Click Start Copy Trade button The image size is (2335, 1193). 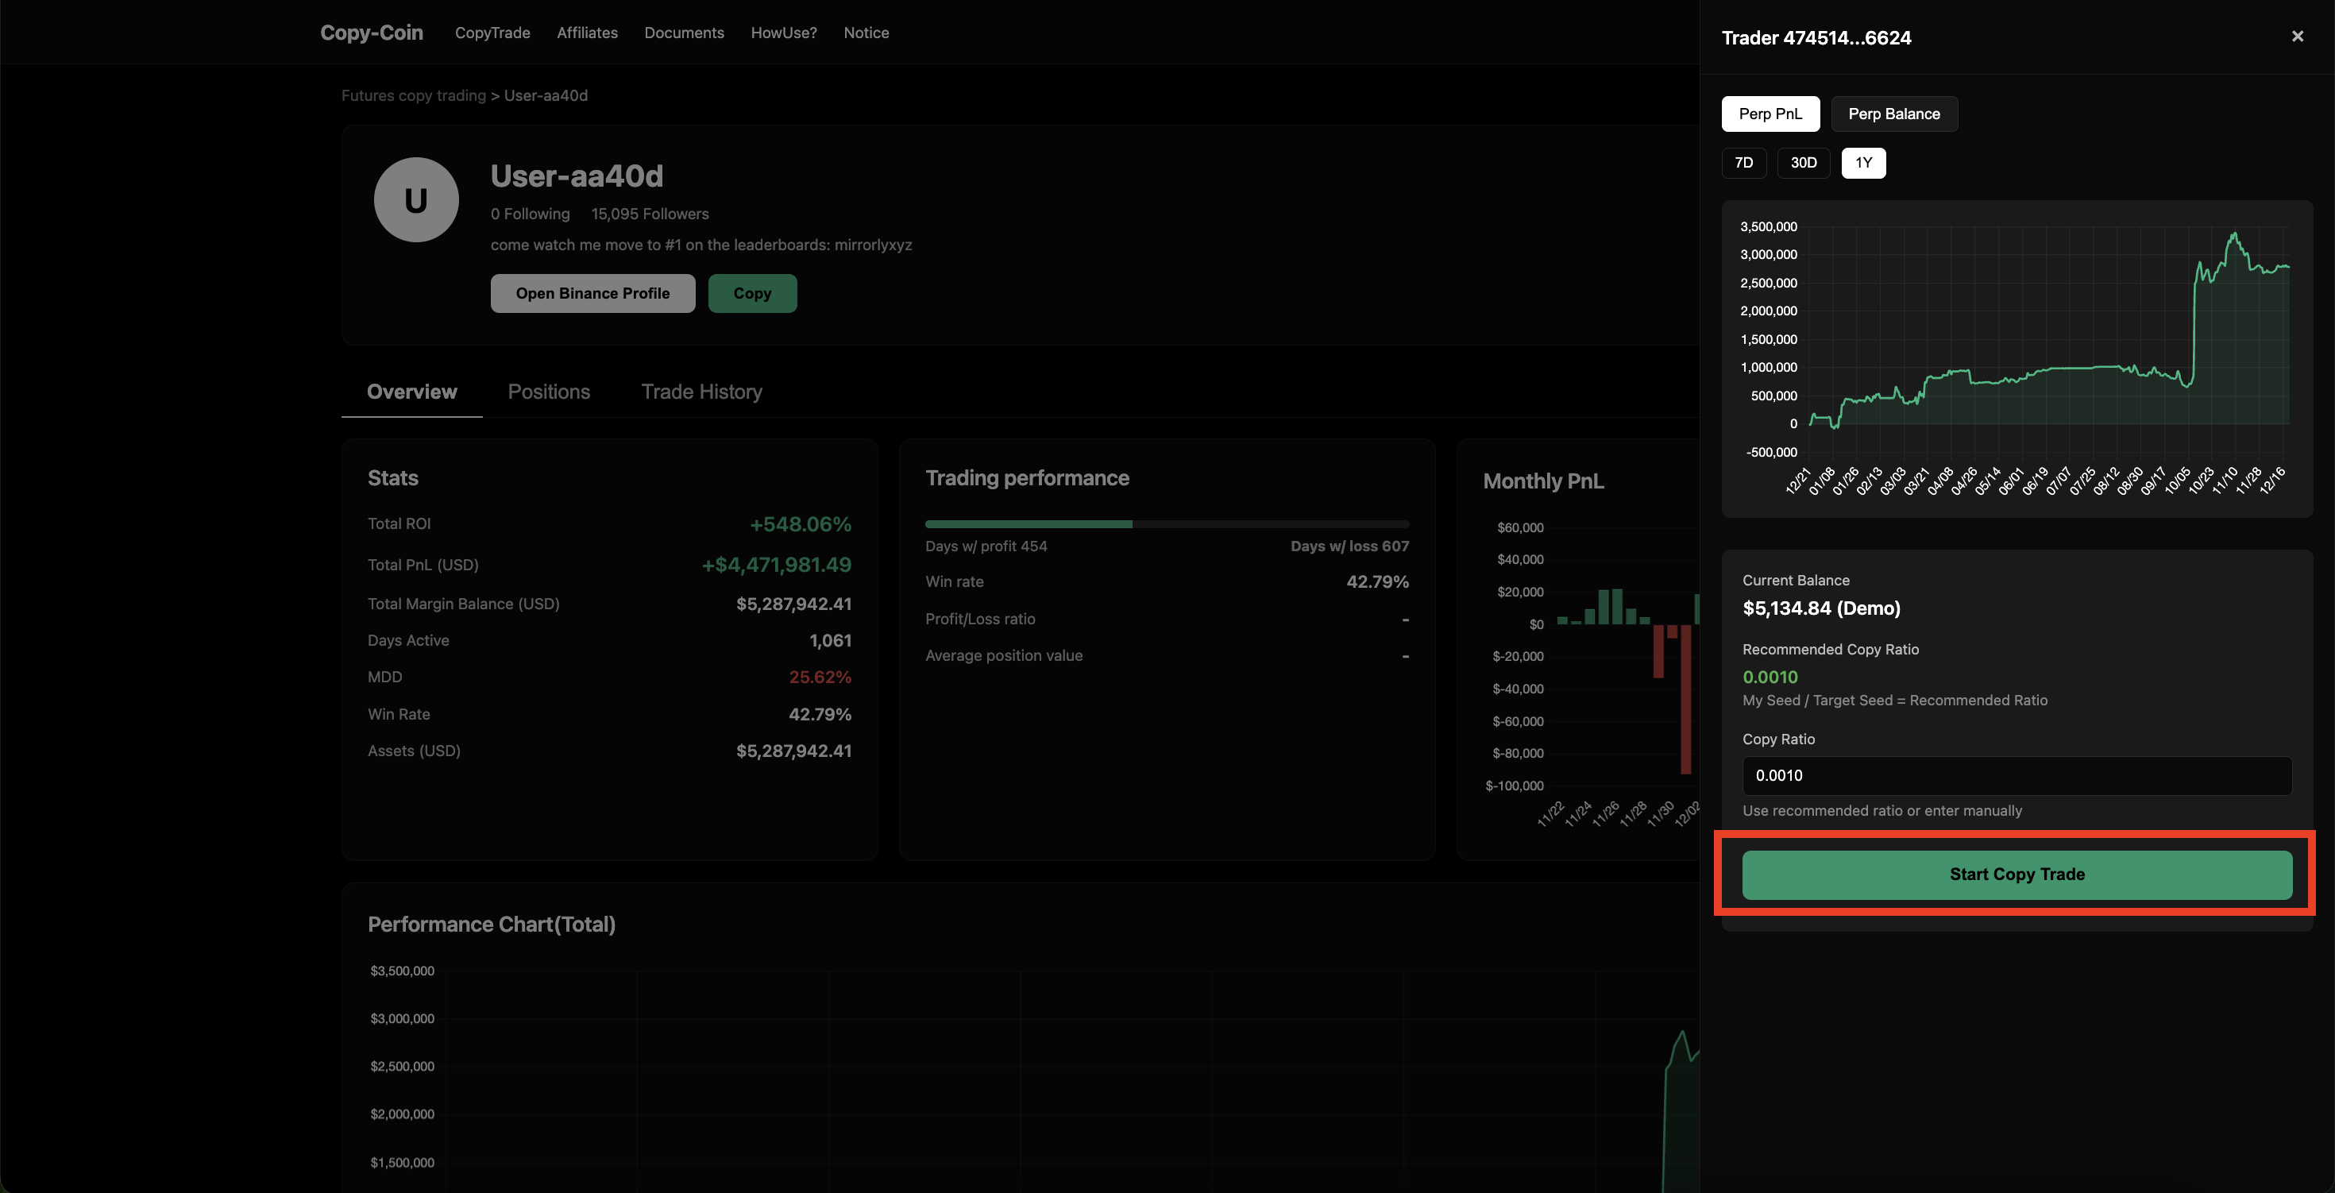click(2017, 874)
